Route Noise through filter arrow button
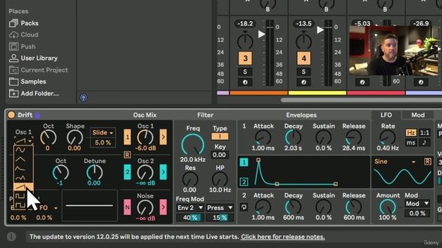 tap(163, 207)
